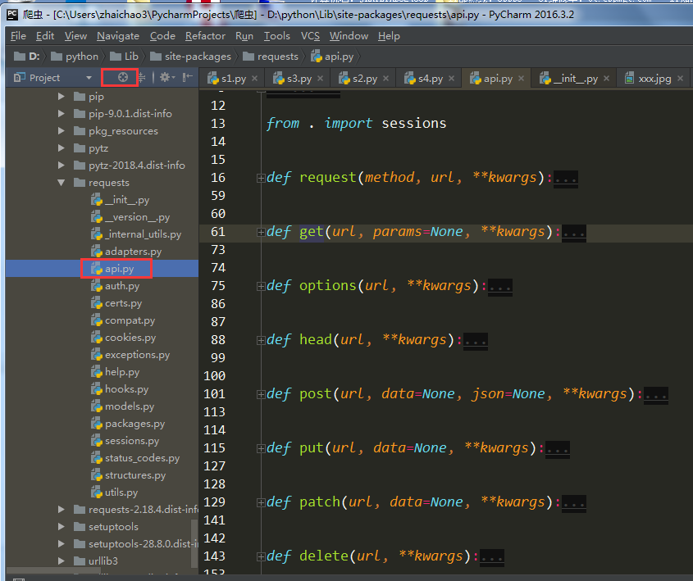Unfold the def request function
Image resolution: width=693 pixels, height=581 pixels.
click(261, 178)
